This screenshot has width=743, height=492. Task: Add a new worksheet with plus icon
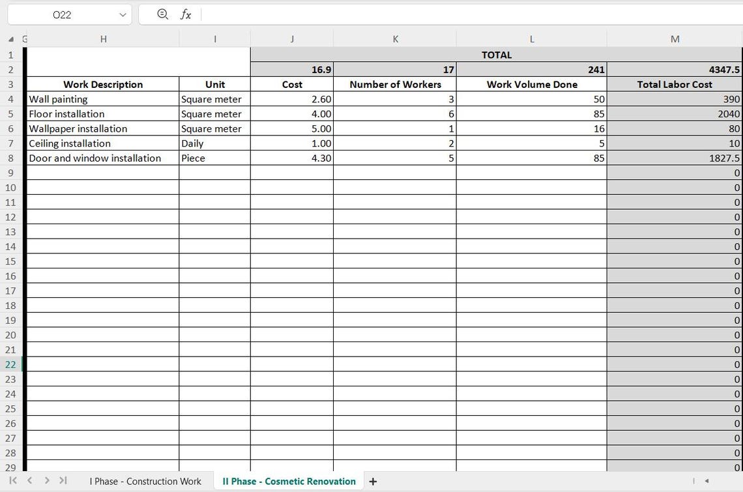(373, 481)
